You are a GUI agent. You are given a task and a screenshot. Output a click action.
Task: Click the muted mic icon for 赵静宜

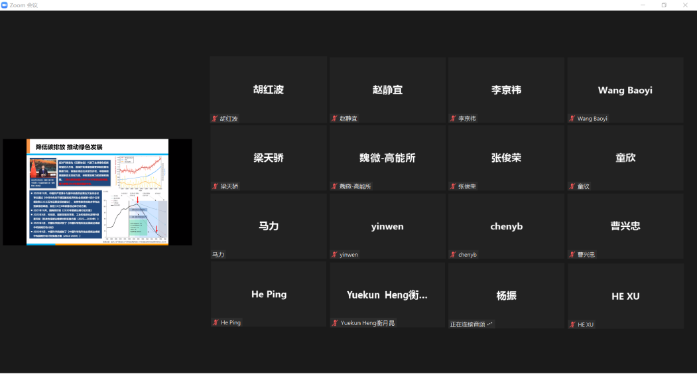tap(334, 119)
